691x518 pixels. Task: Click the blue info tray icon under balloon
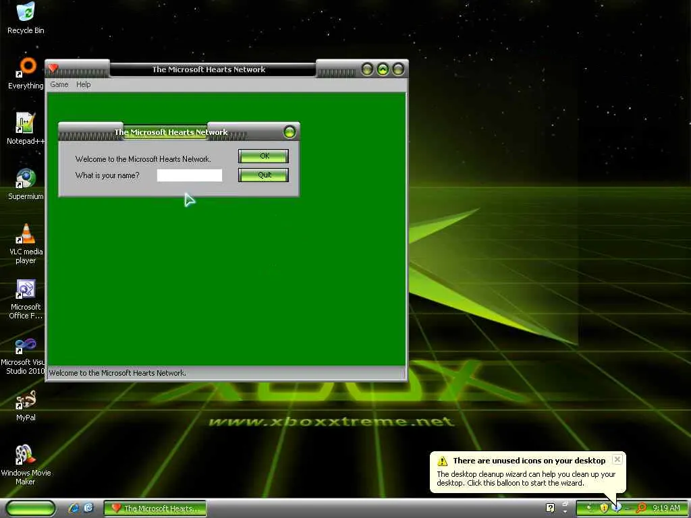(617, 508)
